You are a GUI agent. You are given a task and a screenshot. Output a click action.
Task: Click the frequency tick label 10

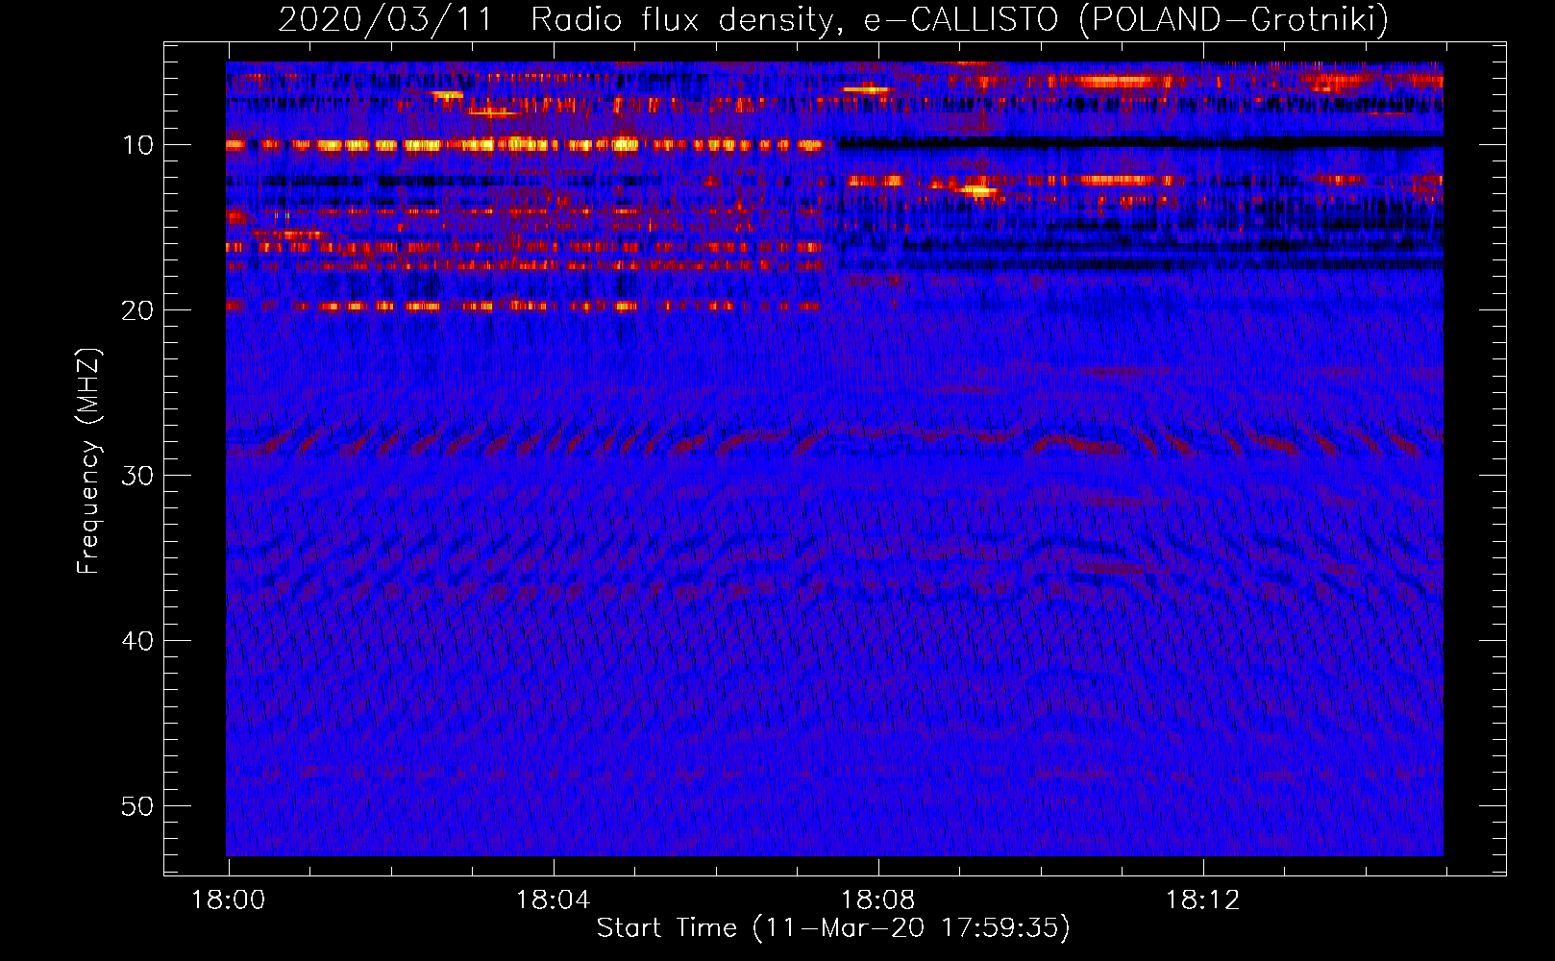138,145
